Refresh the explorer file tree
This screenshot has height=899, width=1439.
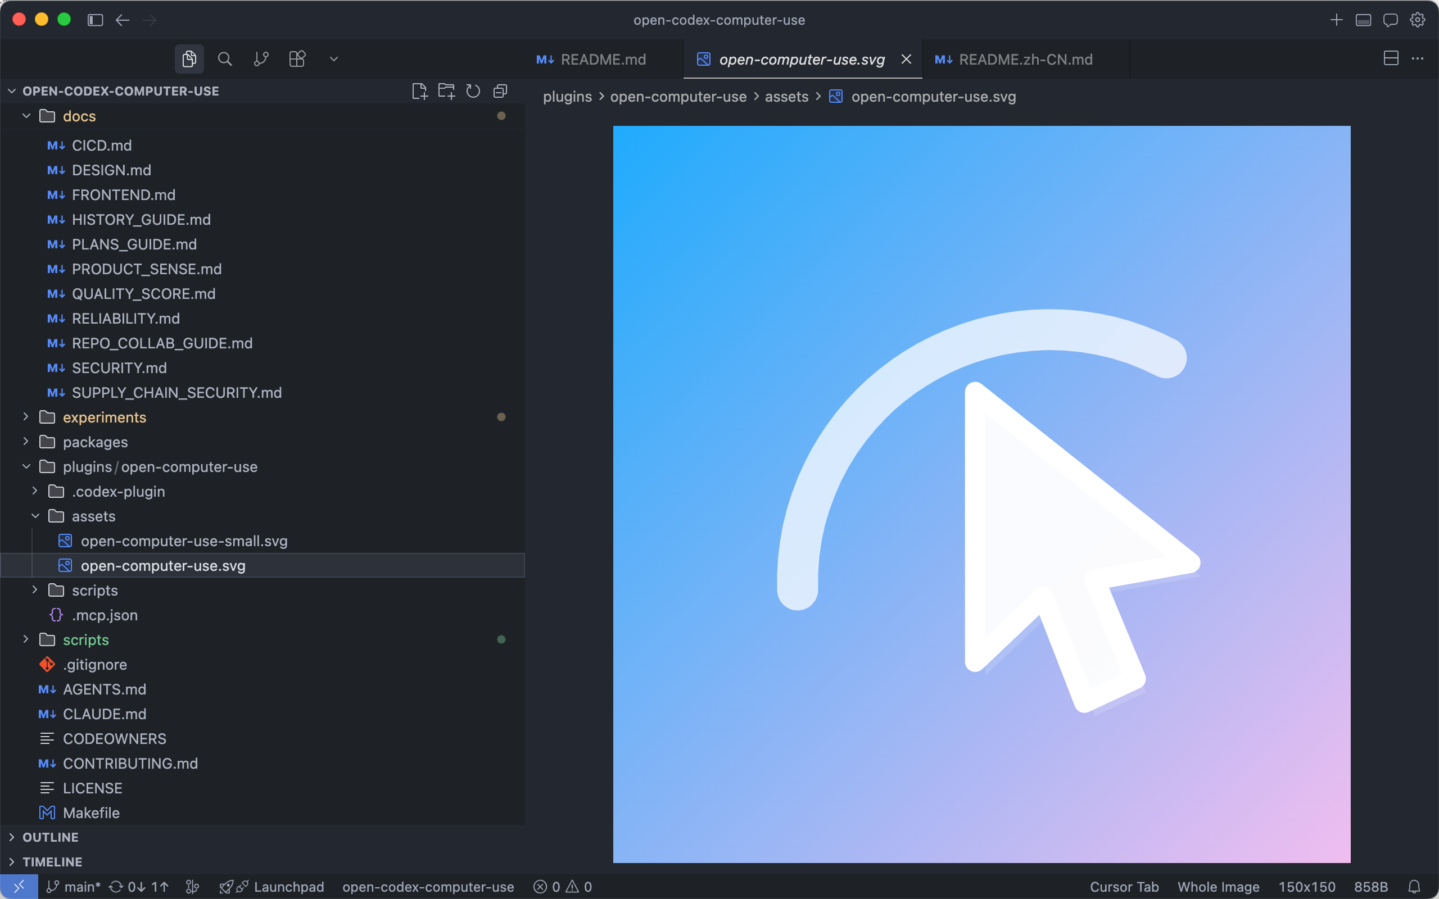click(473, 91)
